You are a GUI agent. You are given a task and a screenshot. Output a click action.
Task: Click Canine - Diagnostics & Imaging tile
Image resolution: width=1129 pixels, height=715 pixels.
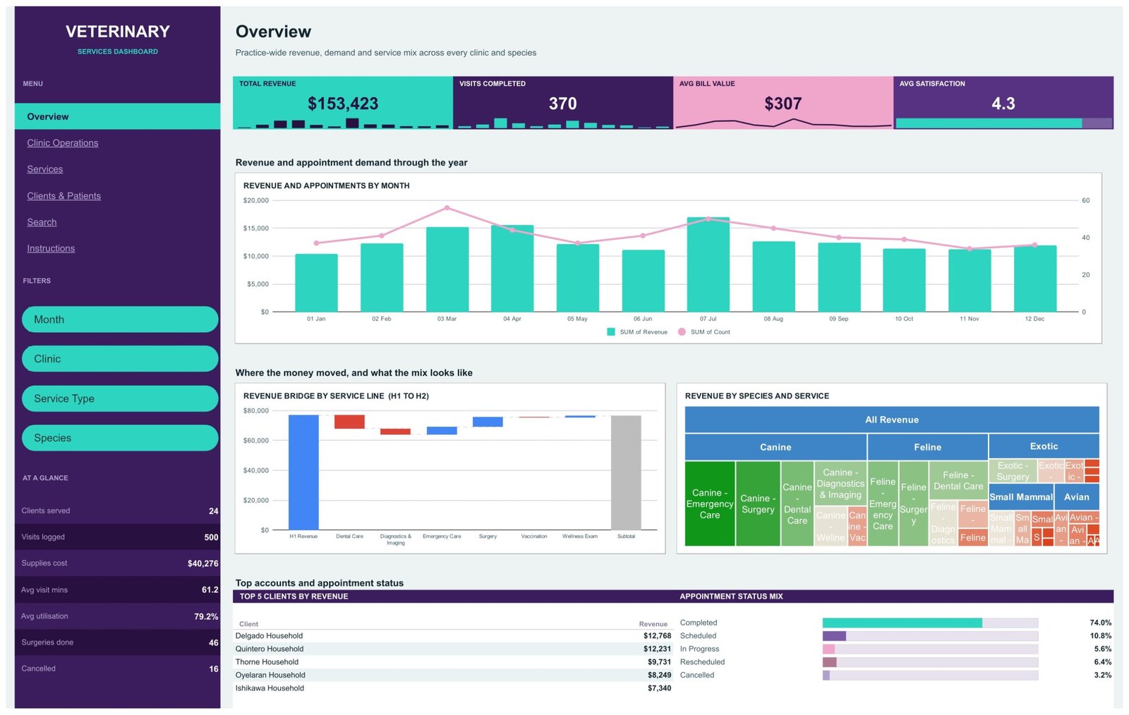point(840,484)
